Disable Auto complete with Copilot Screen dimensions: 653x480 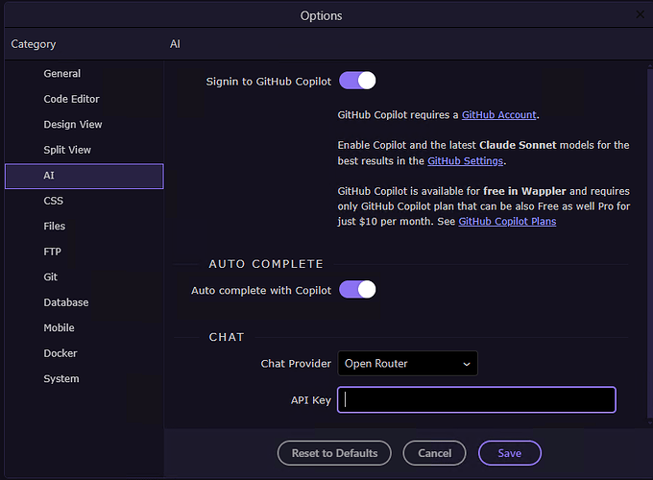[357, 289]
